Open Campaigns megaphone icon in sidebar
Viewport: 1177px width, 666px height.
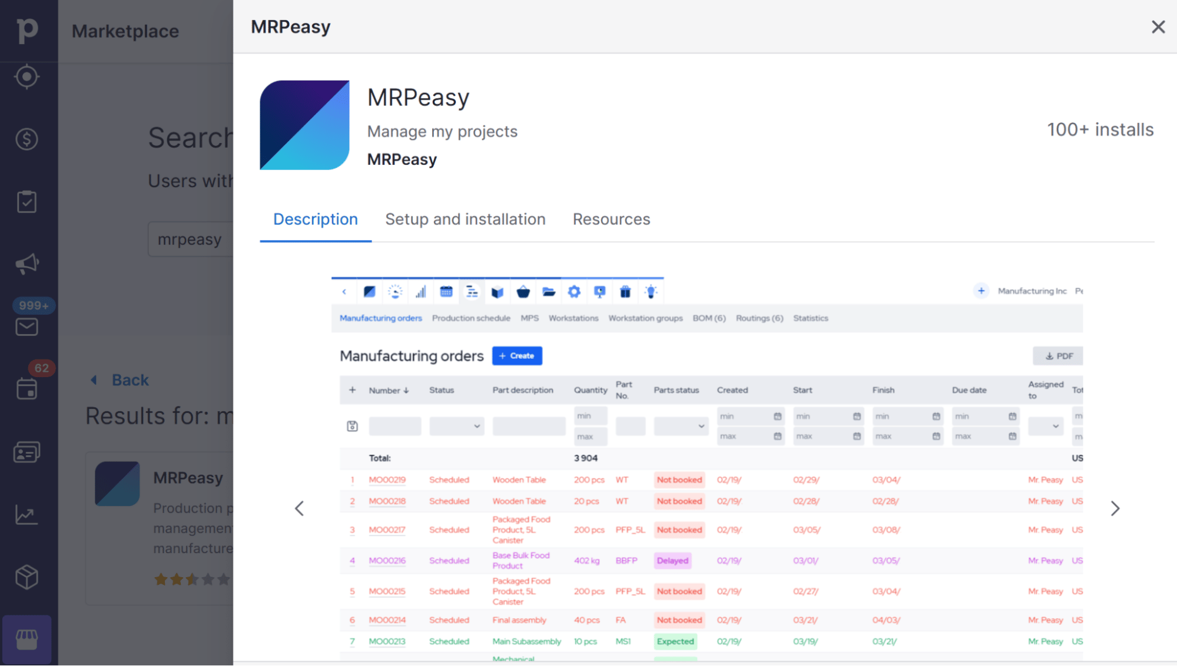point(27,264)
